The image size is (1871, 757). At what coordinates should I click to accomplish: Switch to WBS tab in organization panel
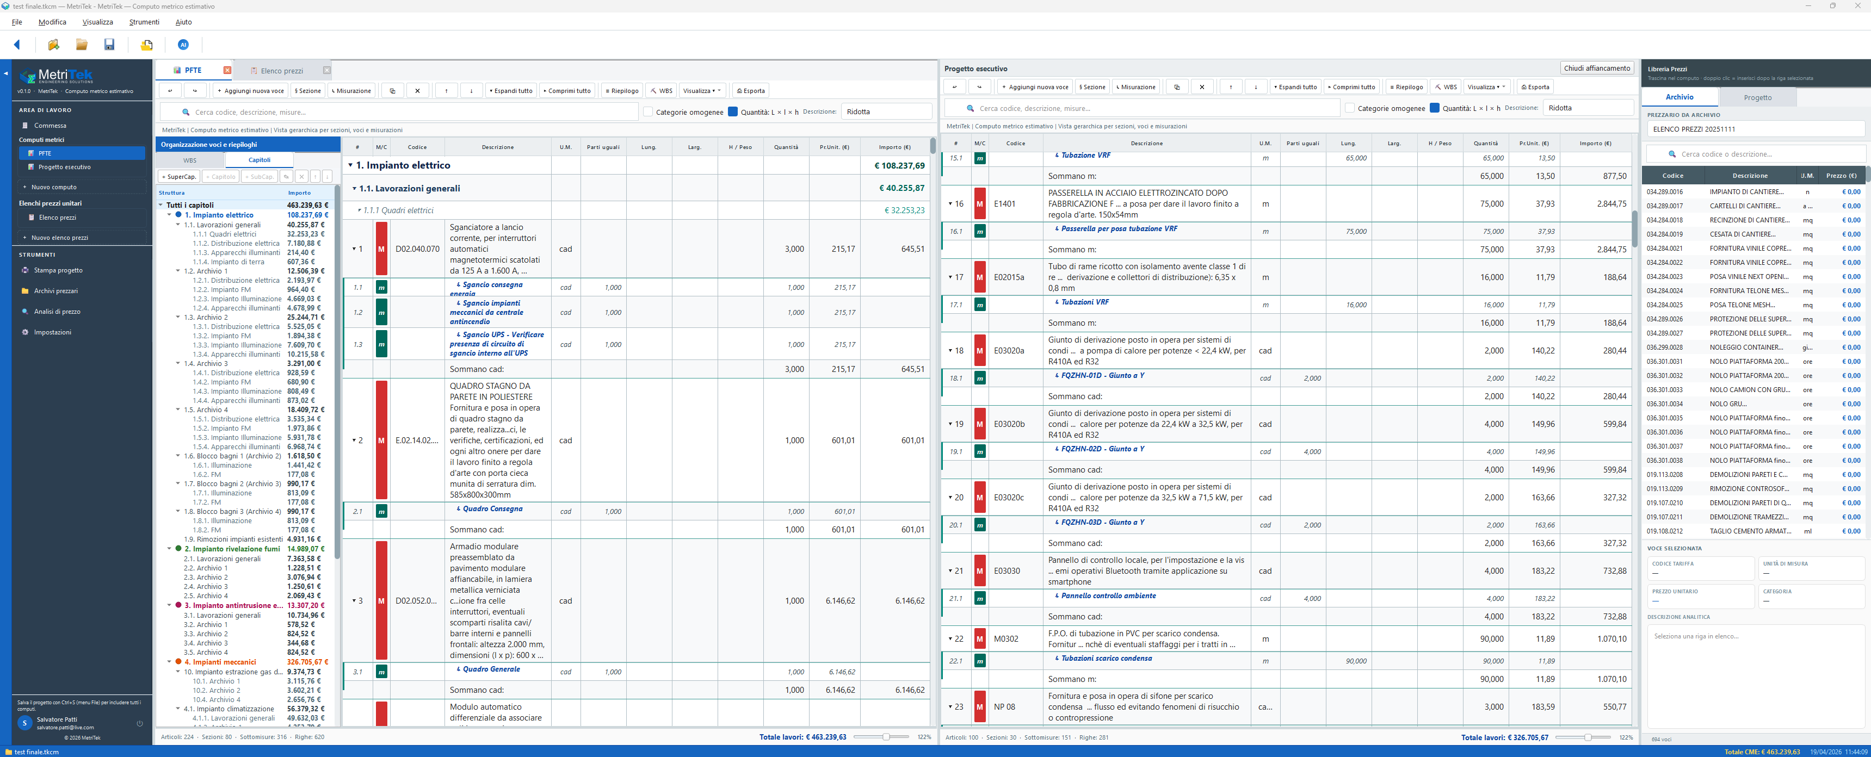coord(189,160)
